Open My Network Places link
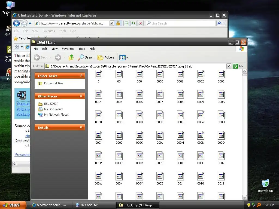 (56, 115)
